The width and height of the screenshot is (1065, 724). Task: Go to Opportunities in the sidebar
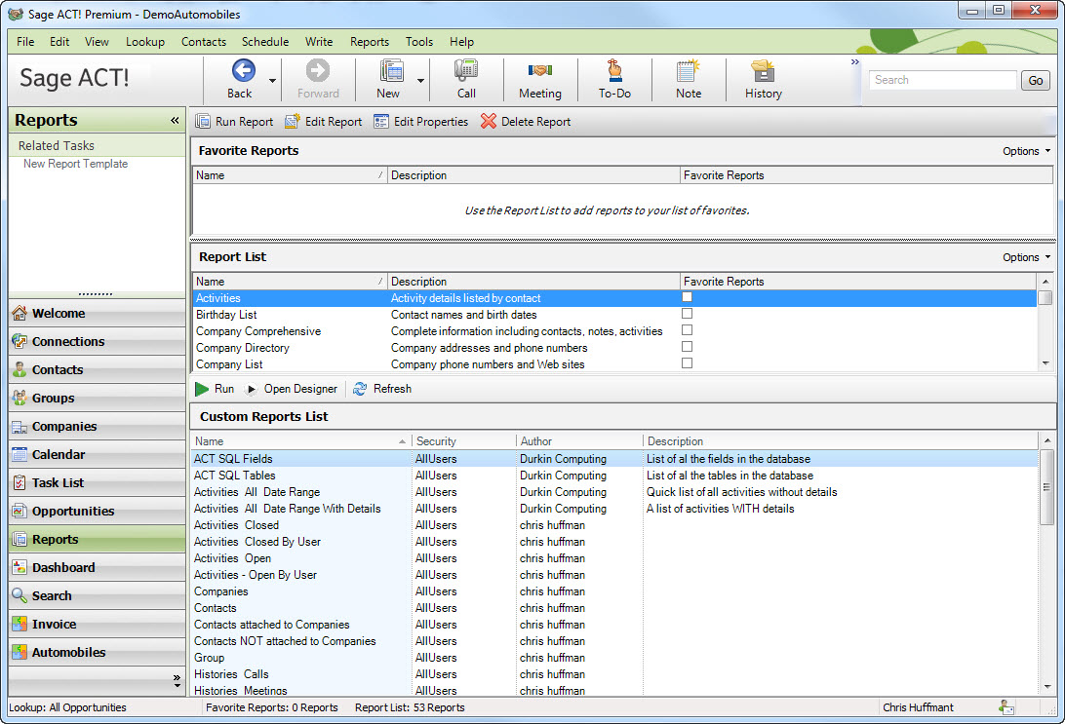point(97,511)
